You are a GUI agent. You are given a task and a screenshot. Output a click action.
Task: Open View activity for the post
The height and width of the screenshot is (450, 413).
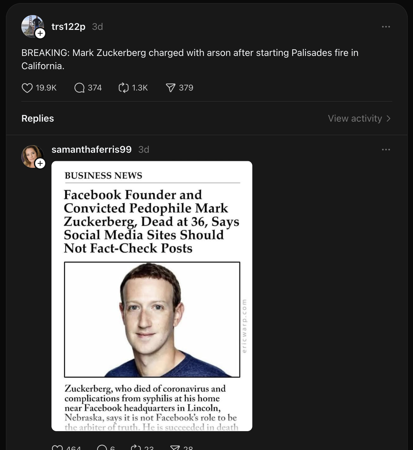(354, 119)
